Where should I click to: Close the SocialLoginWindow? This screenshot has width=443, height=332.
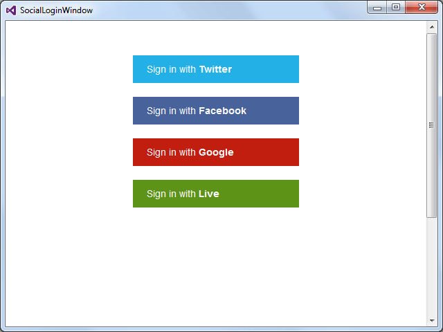click(x=422, y=8)
